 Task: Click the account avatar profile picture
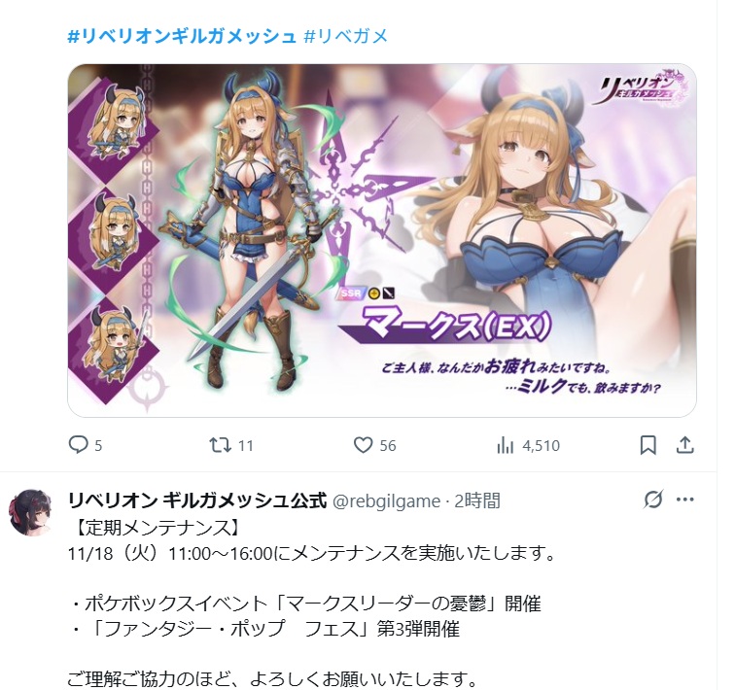point(32,512)
